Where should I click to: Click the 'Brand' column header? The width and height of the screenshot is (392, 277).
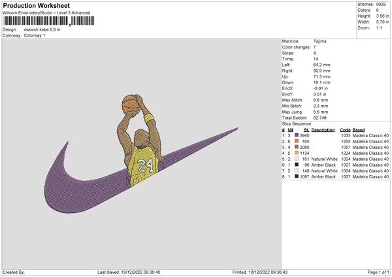pyautogui.click(x=359, y=130)
